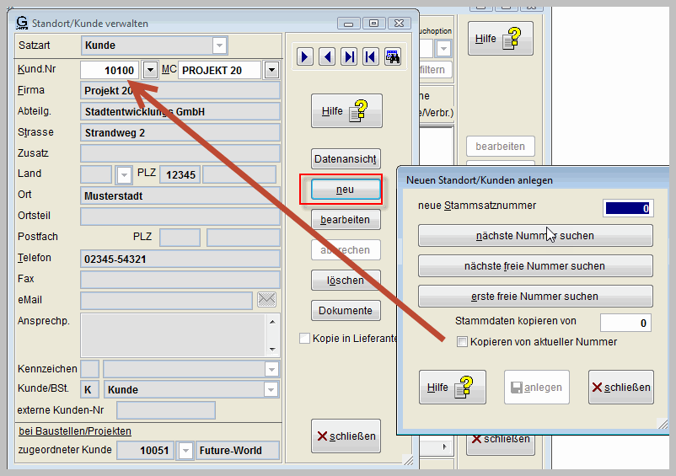The width and height of the screenshot is (676, 476).
Task: Click the eMail envelope icon
Action: point(267,300)
